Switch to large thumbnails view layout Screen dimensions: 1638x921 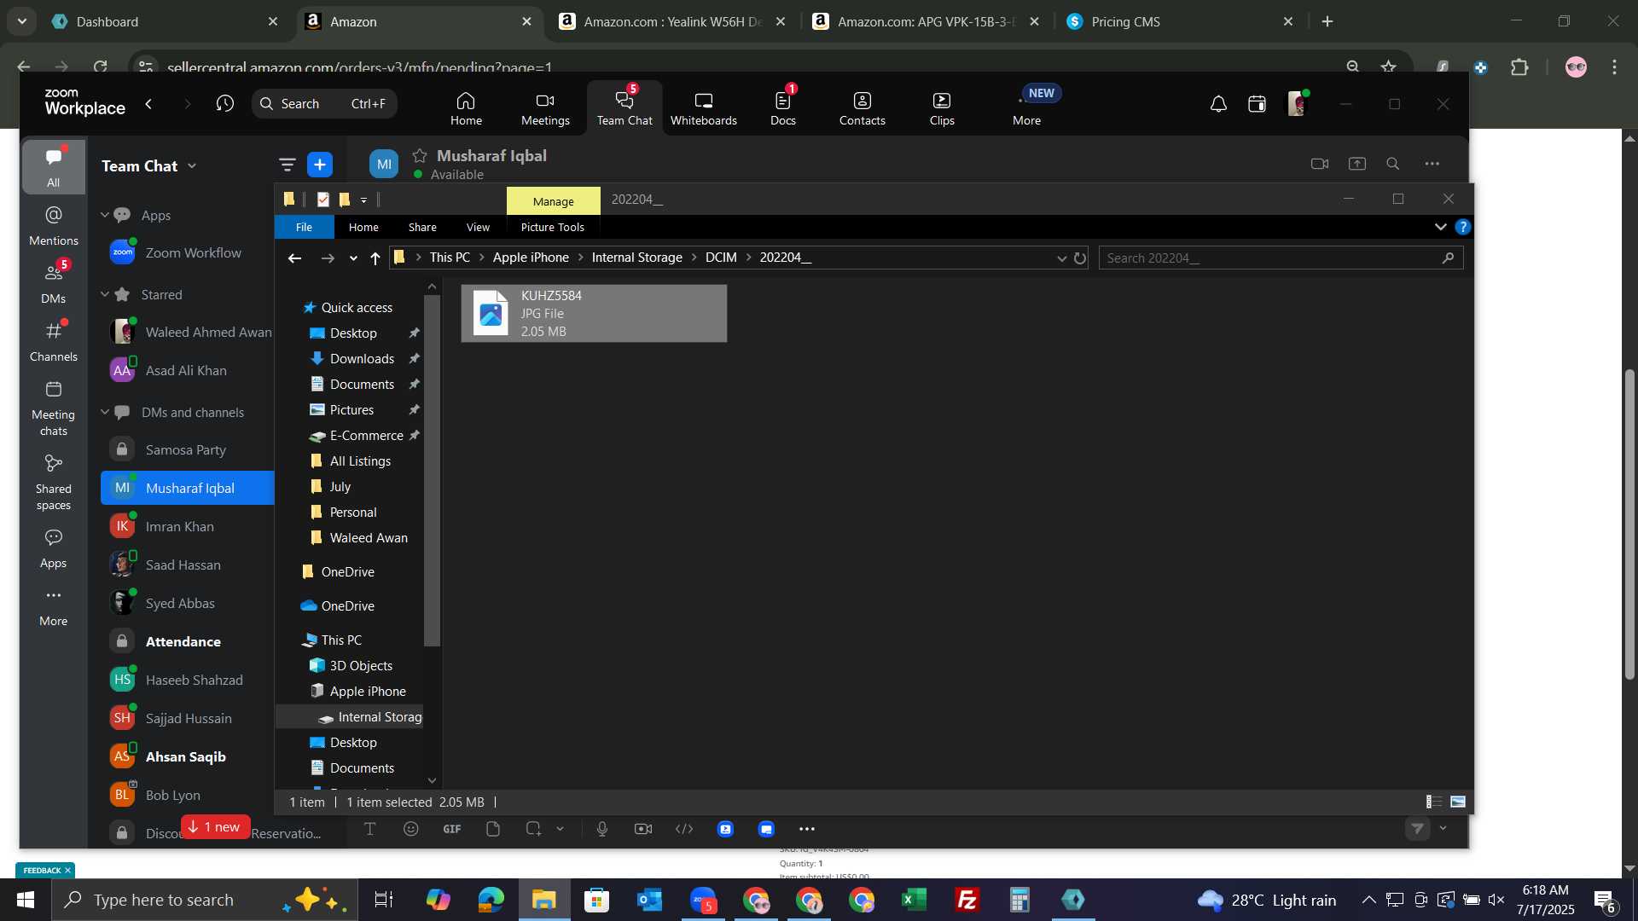(x=1458, y=802)
